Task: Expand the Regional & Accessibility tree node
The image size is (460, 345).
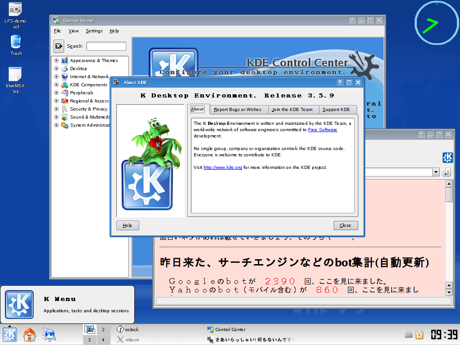Action: pyautogui.click(x=56, y=101)
